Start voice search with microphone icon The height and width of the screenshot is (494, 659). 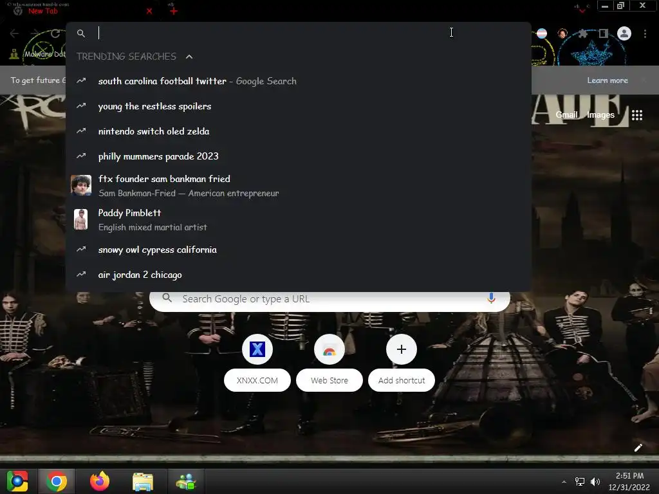pyautogui.click(x=491, y=298)
